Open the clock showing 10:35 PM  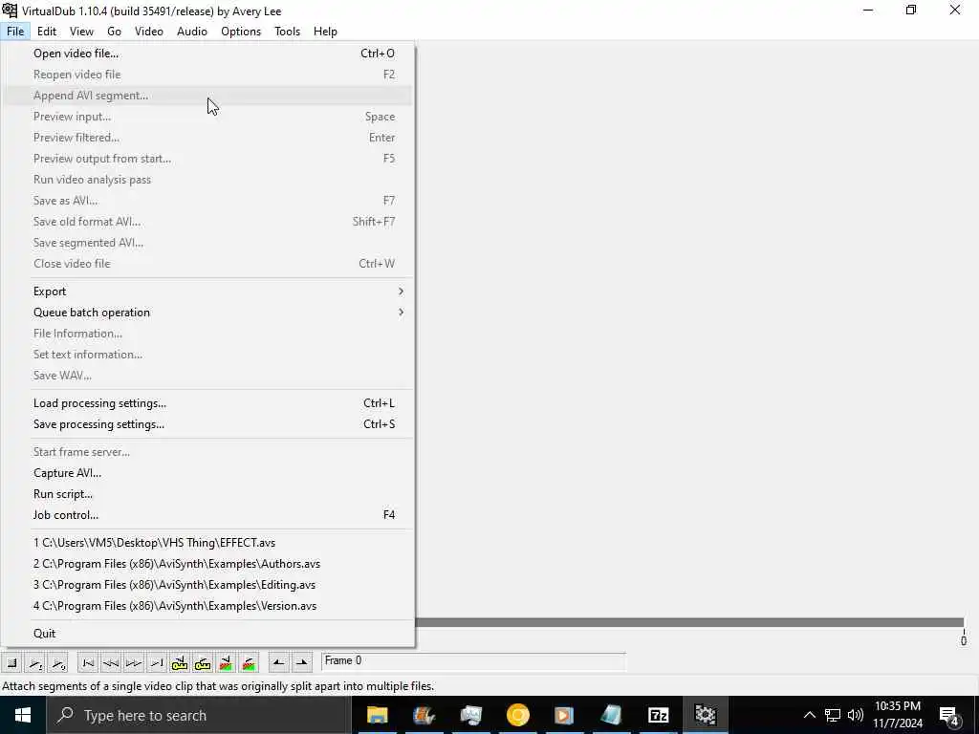[x=898, y=715]
